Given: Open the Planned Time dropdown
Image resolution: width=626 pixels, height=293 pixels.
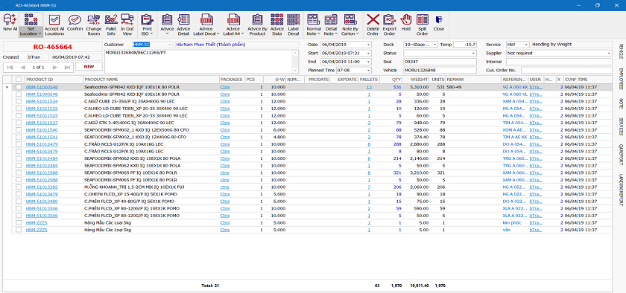Looking at the screenshot, I should tap(368, 70).
